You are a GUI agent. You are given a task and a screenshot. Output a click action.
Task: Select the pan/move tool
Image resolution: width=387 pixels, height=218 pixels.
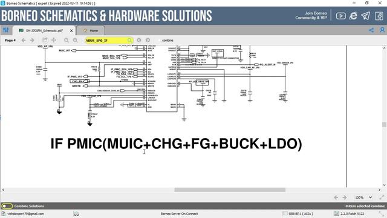(x=54, y=40)
